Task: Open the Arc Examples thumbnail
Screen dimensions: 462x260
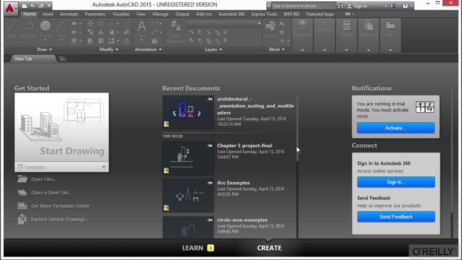Action: (x=188, y=196)
